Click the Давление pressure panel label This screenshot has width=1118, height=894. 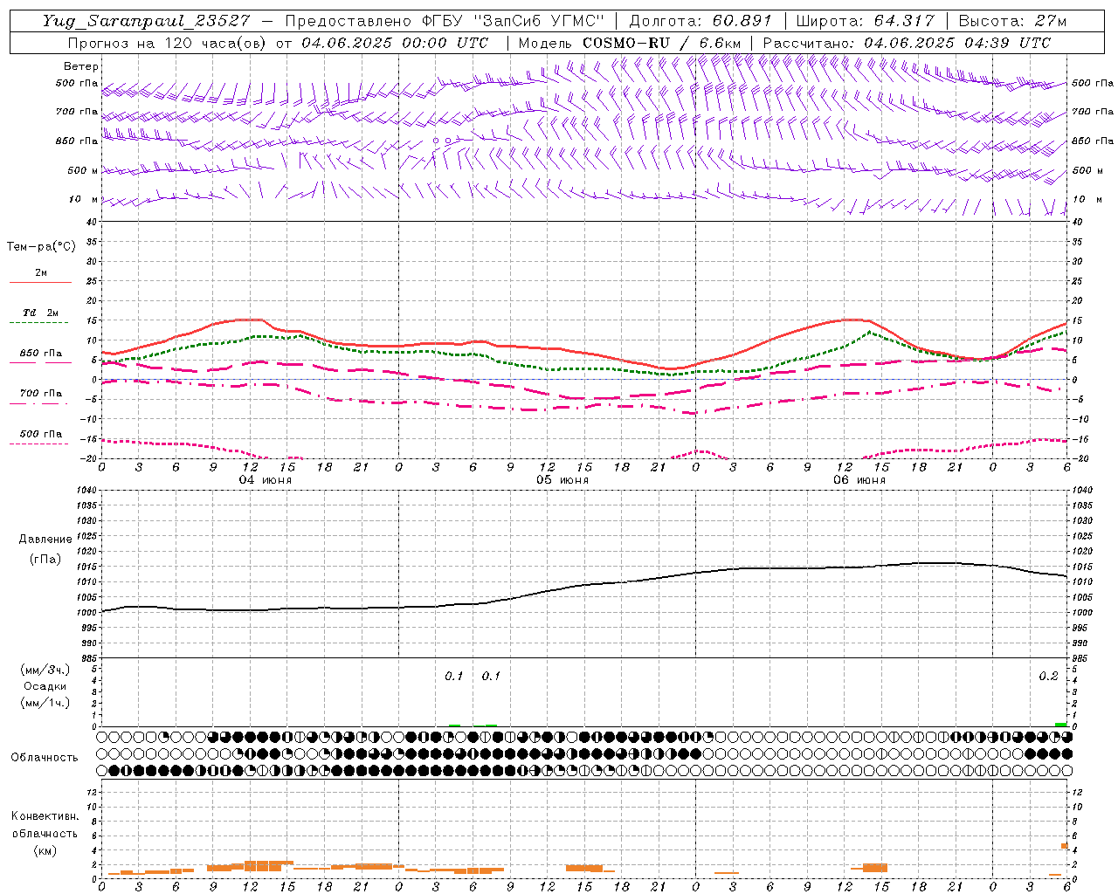[45, 540]
